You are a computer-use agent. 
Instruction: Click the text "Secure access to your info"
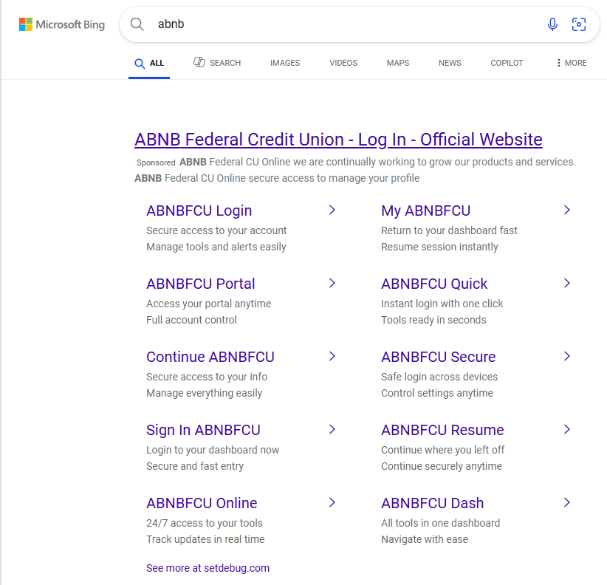(x=207, y=377)
